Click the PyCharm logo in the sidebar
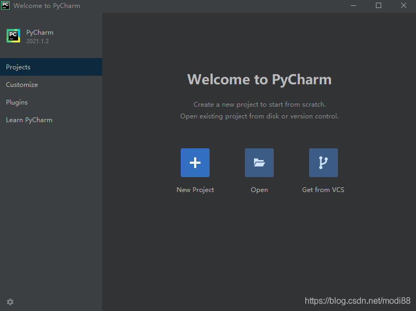The width and height of the screenshot is (416, 311). pyautogui.click(x=13, y=36)
